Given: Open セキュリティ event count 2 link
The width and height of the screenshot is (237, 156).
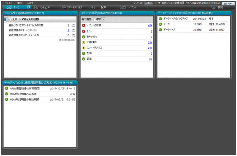Looking at the screenshot, I should pos(152,37).
